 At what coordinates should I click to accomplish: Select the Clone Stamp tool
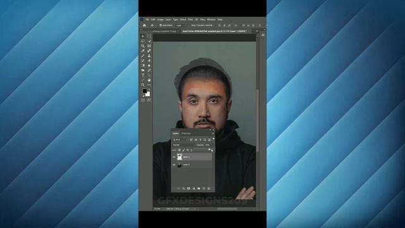pos(149,56)
